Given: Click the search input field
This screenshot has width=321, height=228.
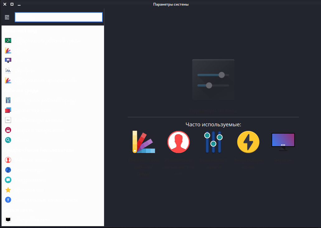Looking at the screenshot, I should [x=59, y=17].
